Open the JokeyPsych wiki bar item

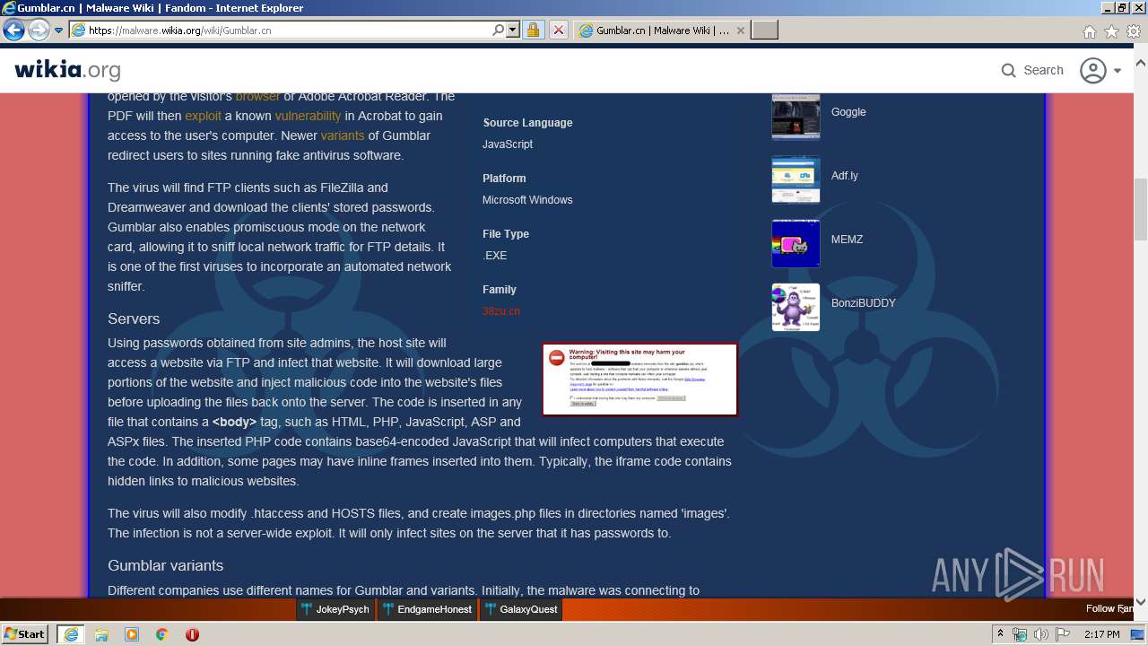point(335,609)
